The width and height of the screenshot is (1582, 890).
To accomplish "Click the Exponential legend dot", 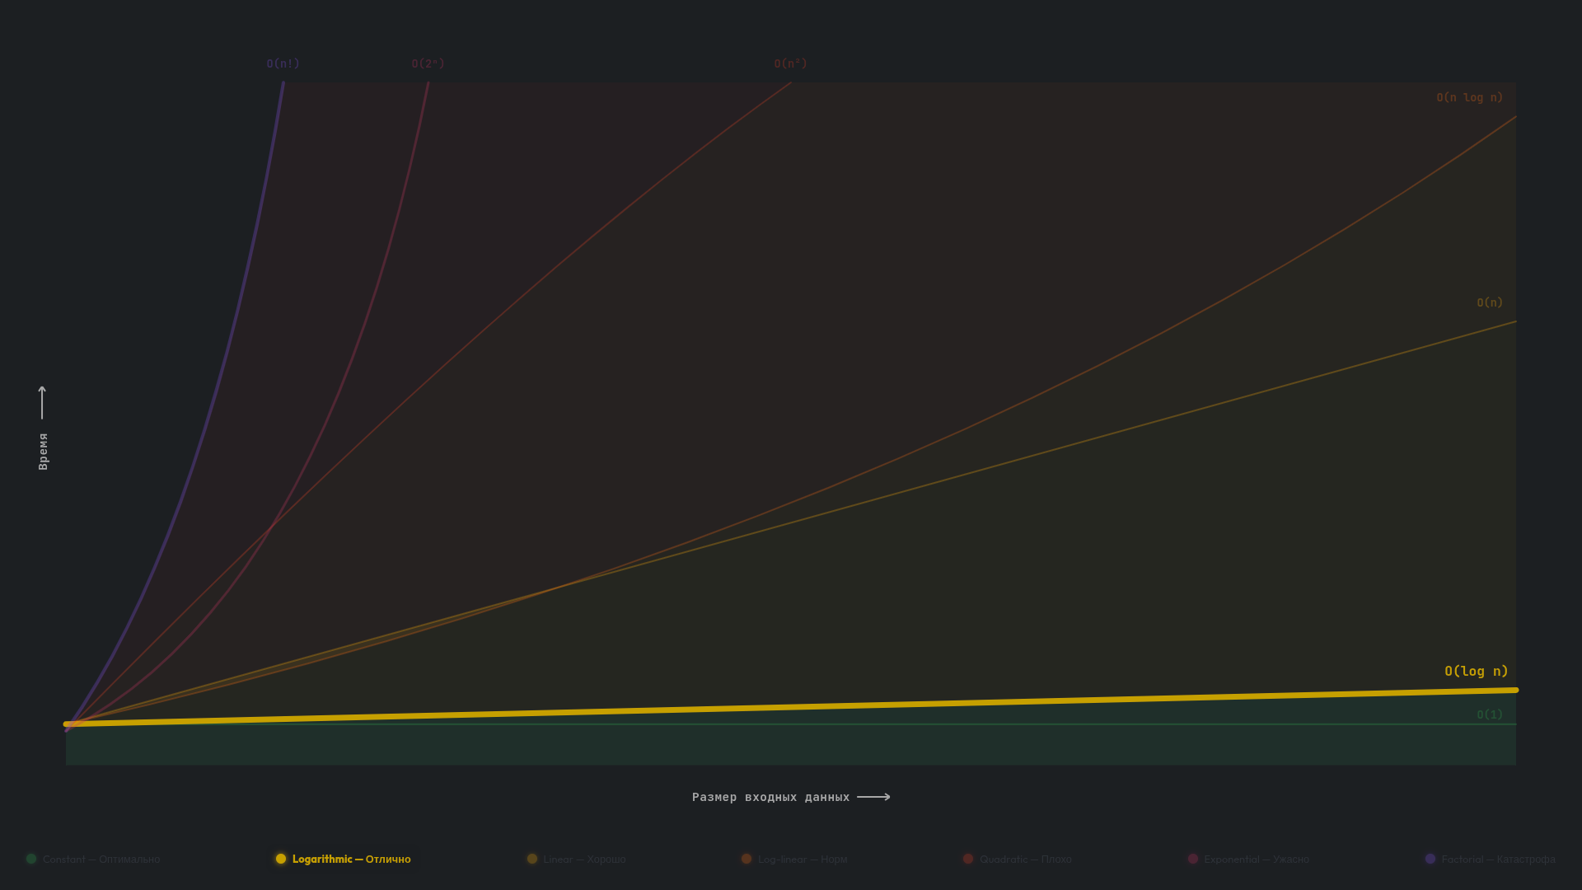I will point(1193,859).
